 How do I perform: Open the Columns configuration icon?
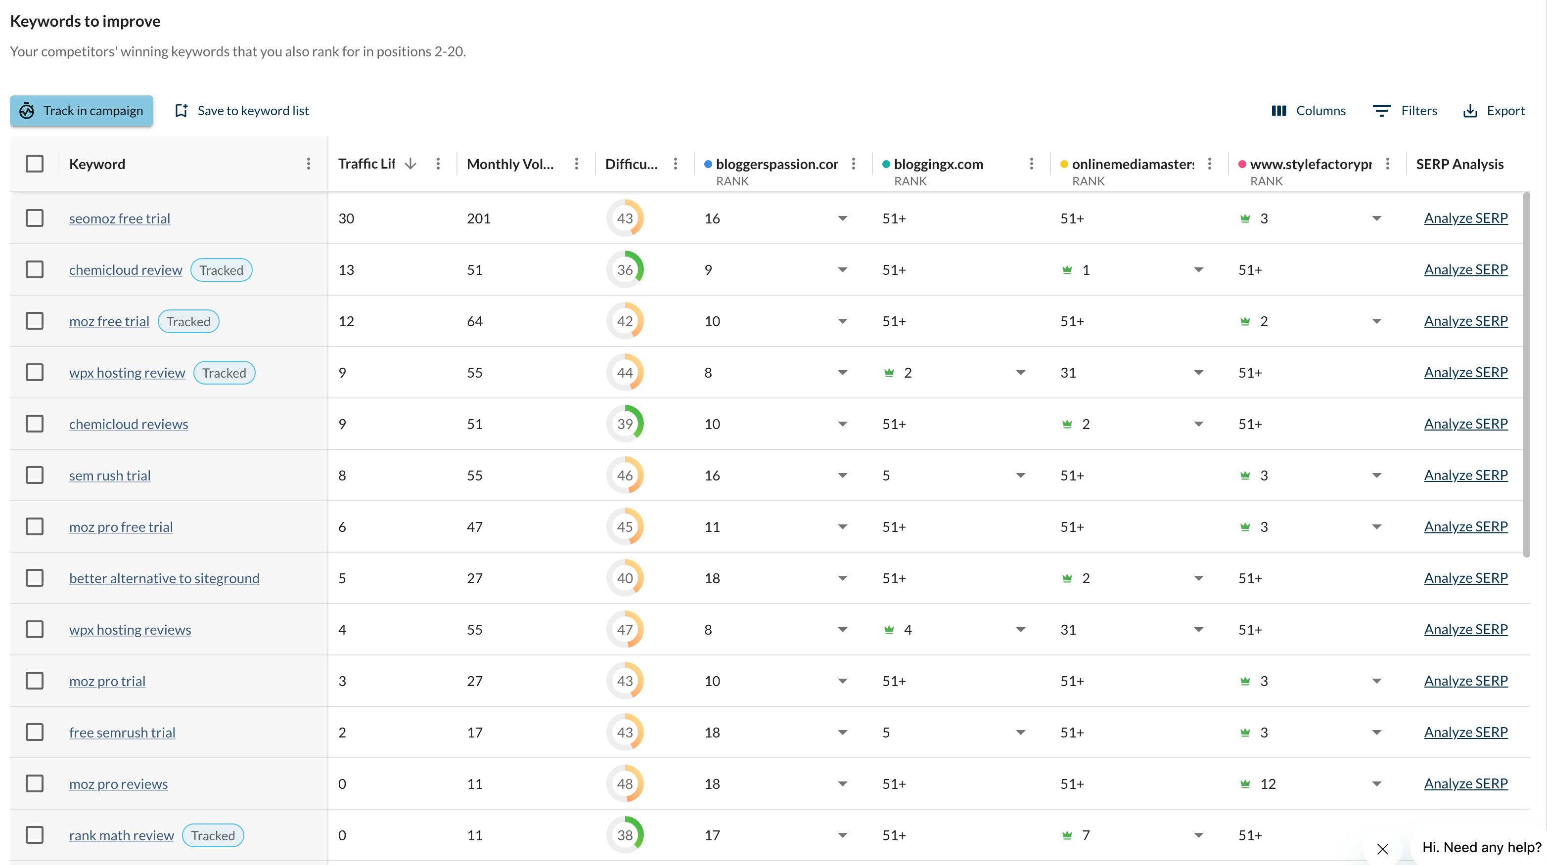point(1280,110)
